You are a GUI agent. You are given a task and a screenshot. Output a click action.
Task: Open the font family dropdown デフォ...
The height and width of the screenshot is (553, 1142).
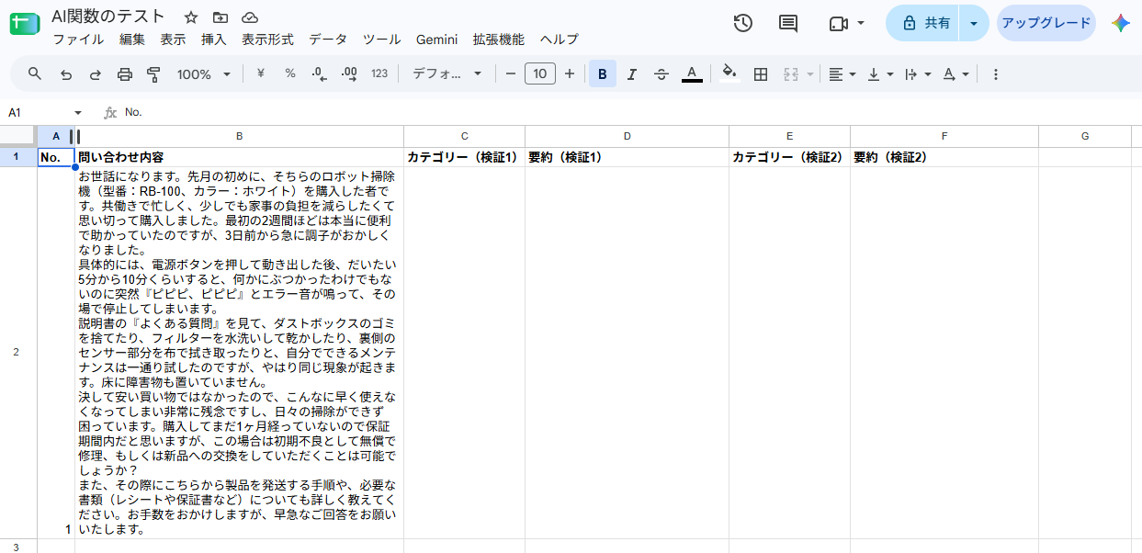(447, 73)
